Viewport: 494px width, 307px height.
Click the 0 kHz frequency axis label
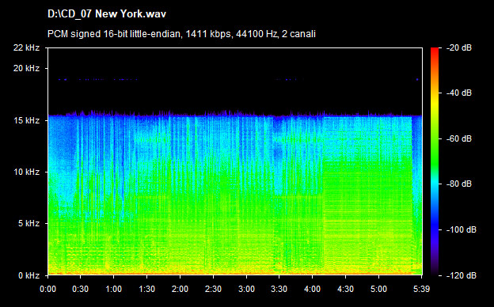click(x=28, y=275)
